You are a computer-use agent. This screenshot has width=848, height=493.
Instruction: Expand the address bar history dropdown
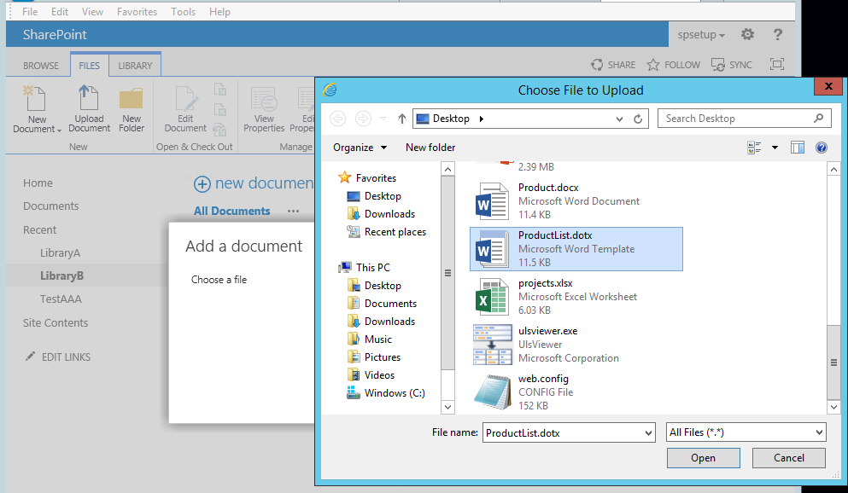point(619,119)
